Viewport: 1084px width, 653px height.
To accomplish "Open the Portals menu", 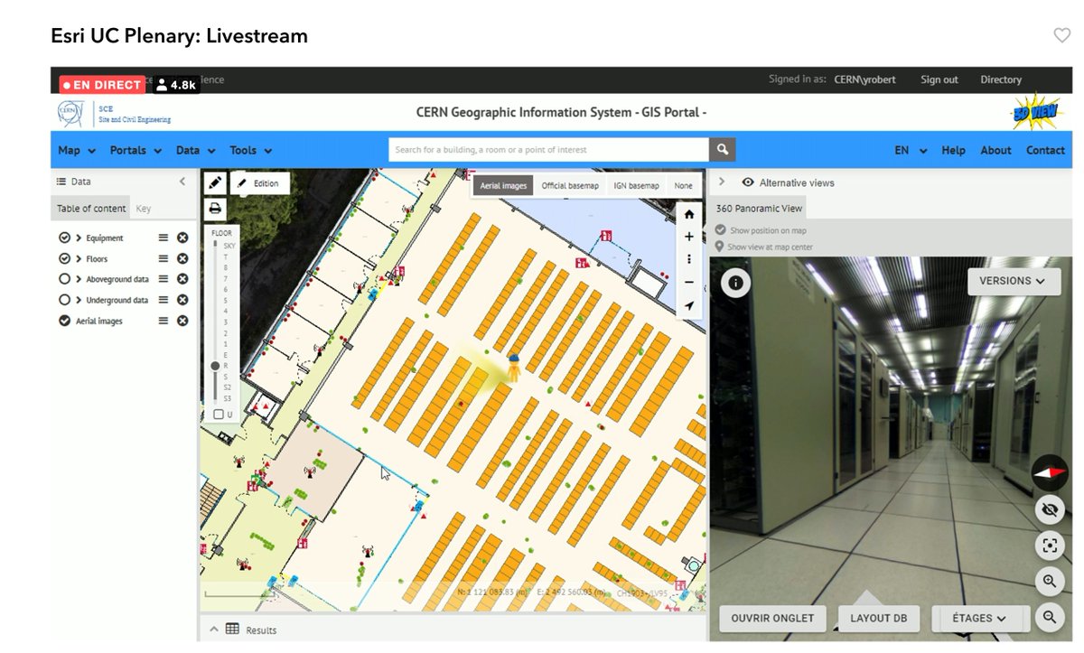I will tap(135, 150).
